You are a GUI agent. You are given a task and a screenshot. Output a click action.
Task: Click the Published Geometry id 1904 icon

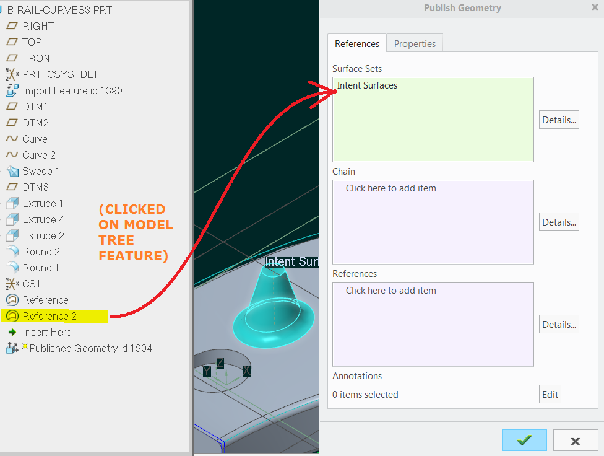click(x=11, y=348)
